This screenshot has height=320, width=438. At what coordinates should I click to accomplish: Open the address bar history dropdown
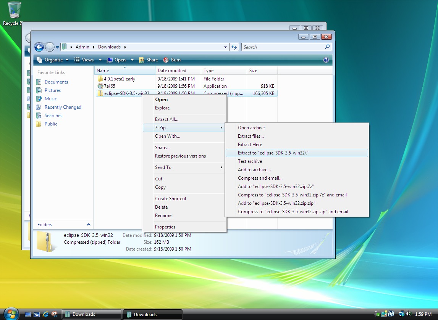pyautogui.click(x=225, y=47)
